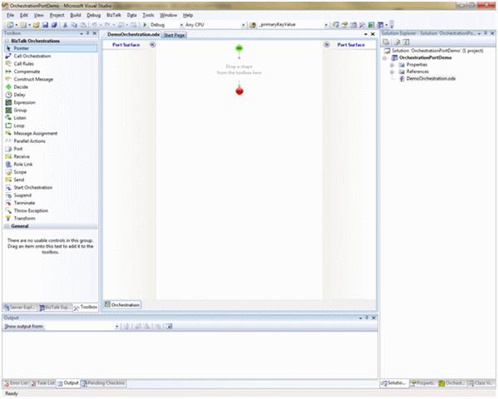Open the BizTalk menu

pyautogui.click(x=114, y=15)
